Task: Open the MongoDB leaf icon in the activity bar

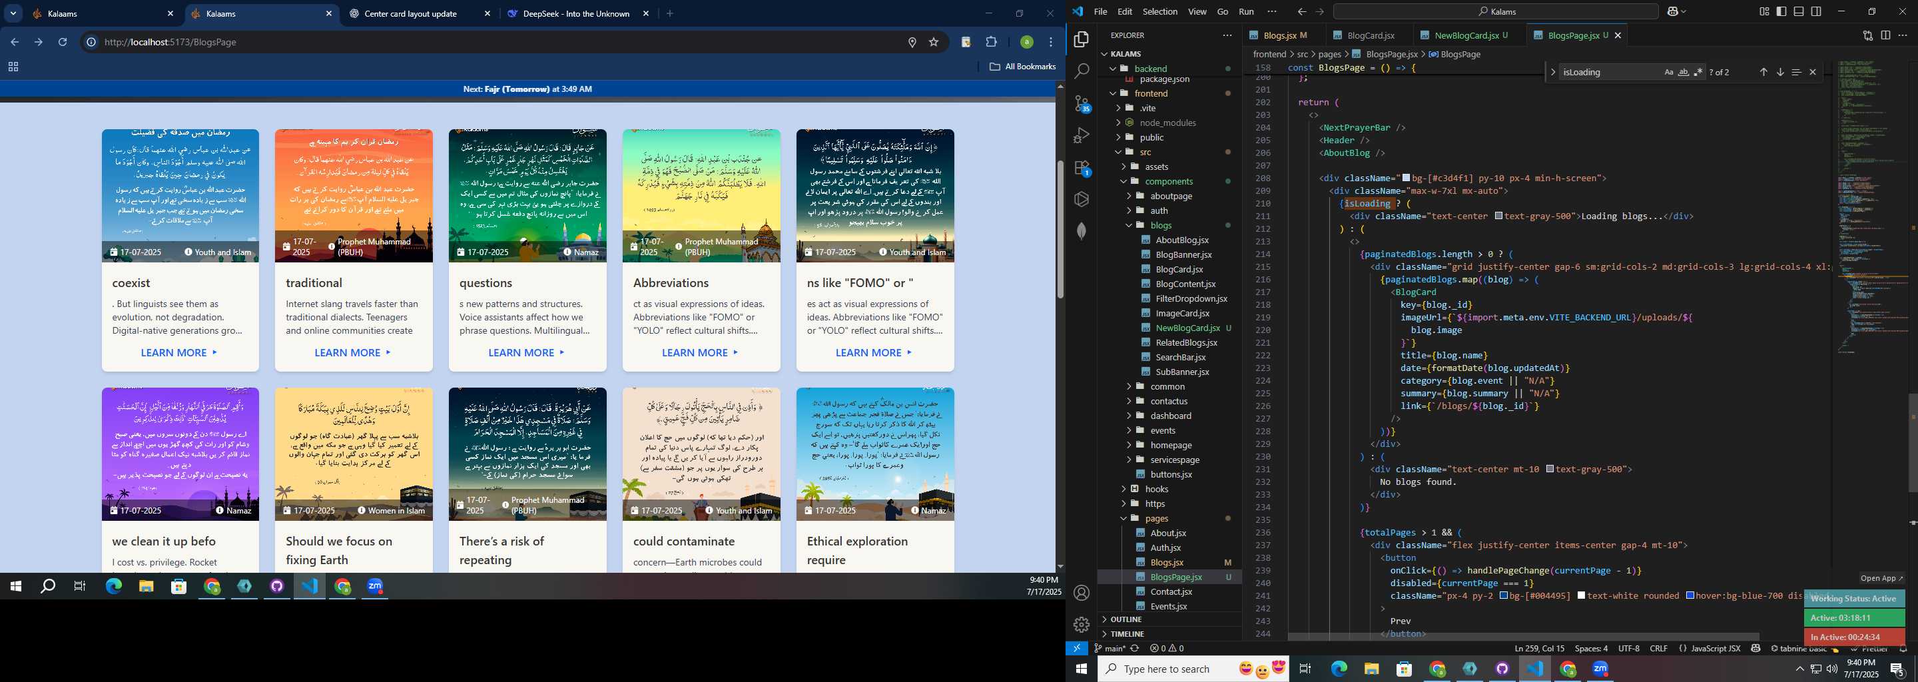Action: 1082,232
